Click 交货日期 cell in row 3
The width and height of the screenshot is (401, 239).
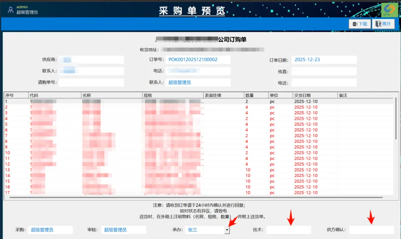pyautogui.click(x=315, y=113)
